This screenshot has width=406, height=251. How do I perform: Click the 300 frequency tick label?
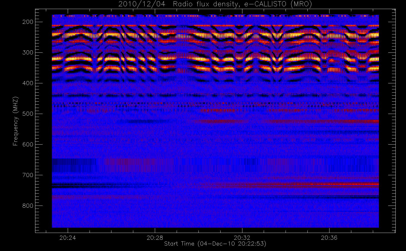tap(28, 52)
